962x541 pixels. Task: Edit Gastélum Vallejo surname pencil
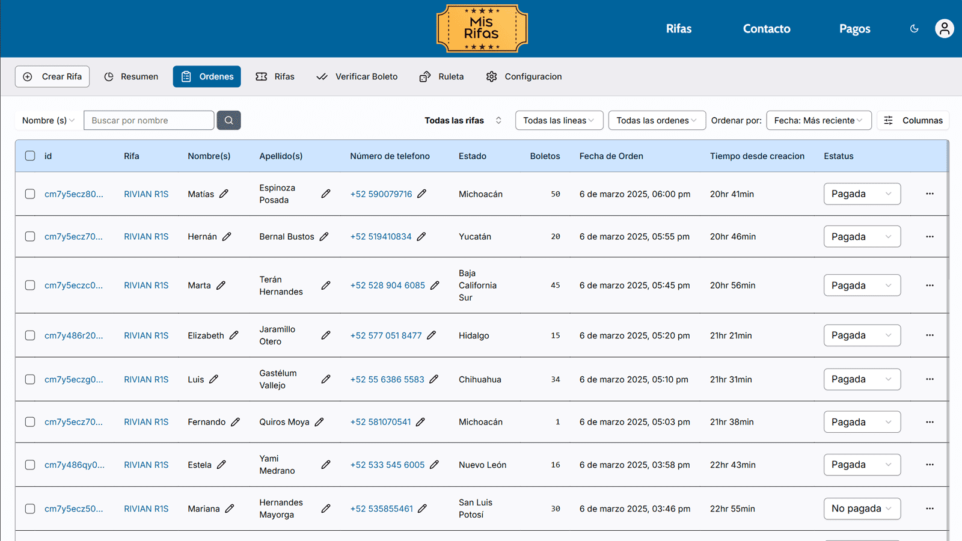tap(325, 379)
